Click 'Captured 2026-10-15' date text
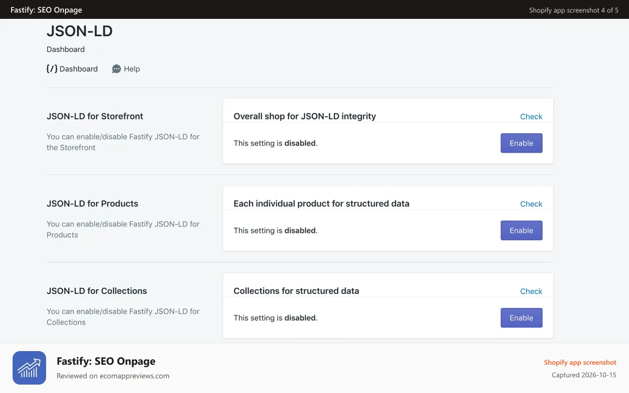The image size is (629, 393). tap(584, 375)
